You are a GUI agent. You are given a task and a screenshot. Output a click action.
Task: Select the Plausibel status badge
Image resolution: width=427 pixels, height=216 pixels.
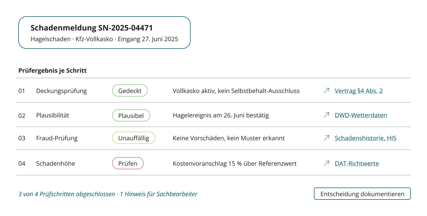click(131, 115)
